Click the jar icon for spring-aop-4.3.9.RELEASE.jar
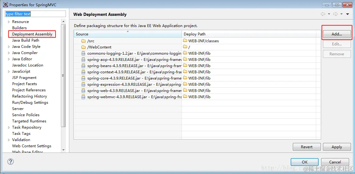This screenshot has width=355, height=174. [83, 60]
